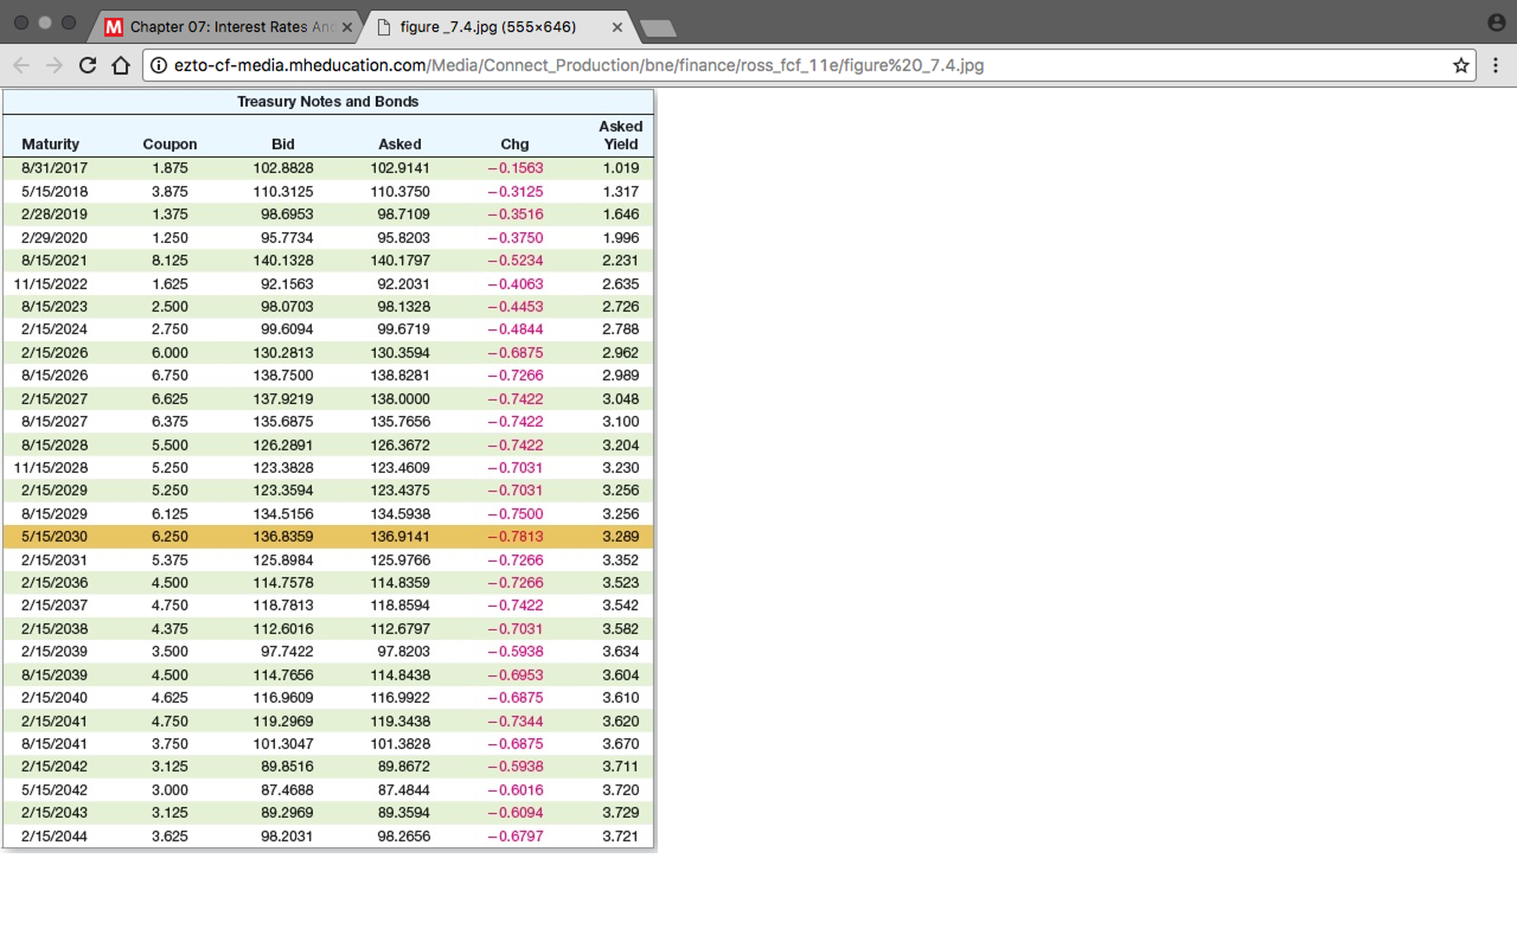Reload the current page
This screenshot has width=1517, height=948.
coord(88,65)
